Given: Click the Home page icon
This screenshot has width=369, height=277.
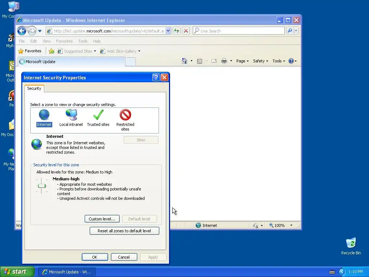Looking at the screenshot, I should pos(184,61).
